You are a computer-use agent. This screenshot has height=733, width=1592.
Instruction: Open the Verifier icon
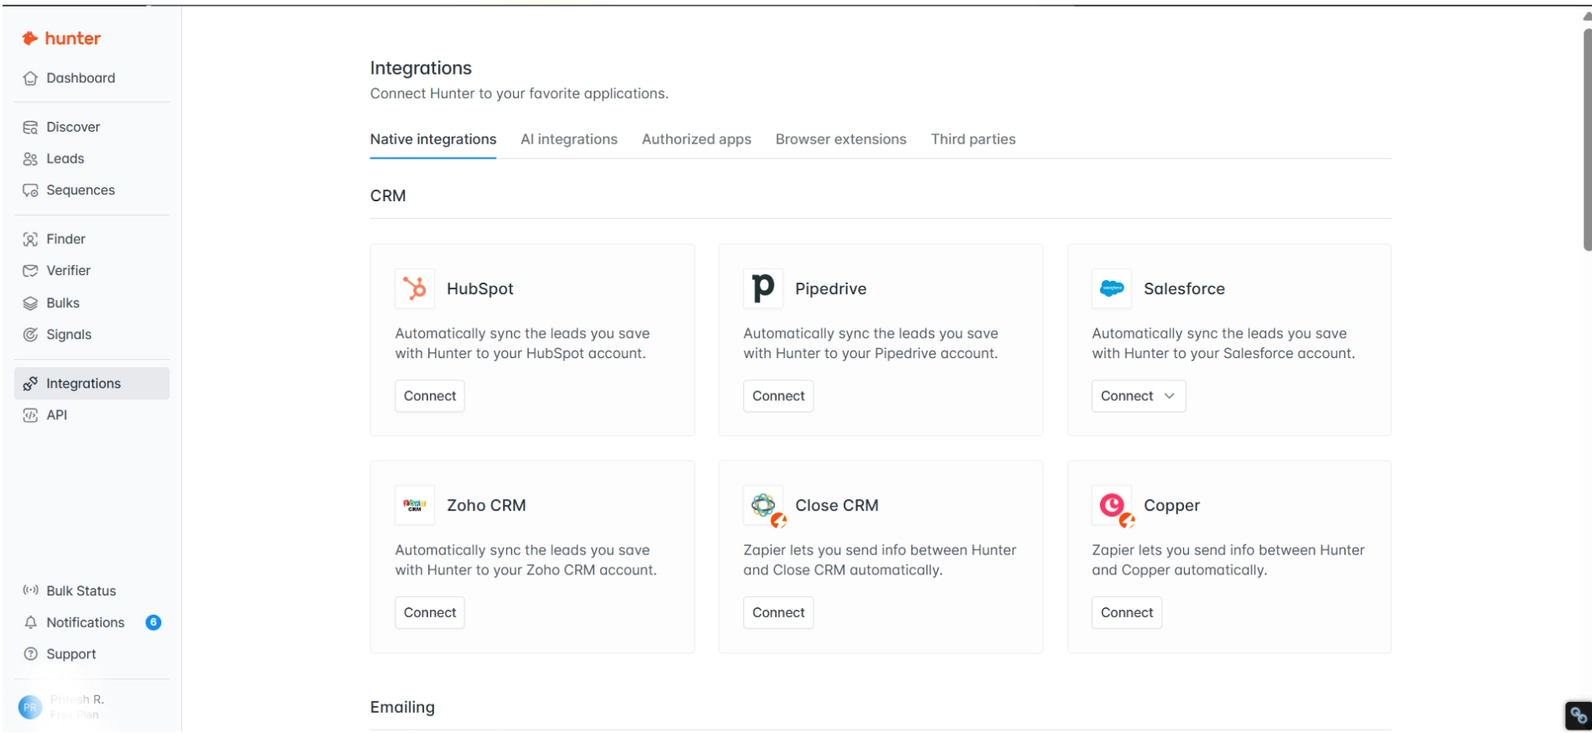click(x=30, y=271)
